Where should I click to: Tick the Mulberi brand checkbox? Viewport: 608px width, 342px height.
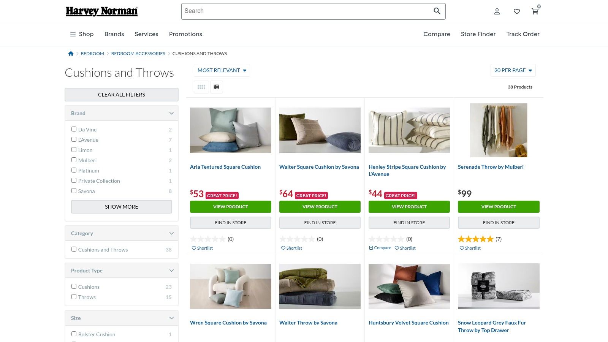tap(74, 160)
